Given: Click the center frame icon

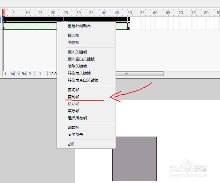Looking at the screenshot, I should tap(5, 74).
